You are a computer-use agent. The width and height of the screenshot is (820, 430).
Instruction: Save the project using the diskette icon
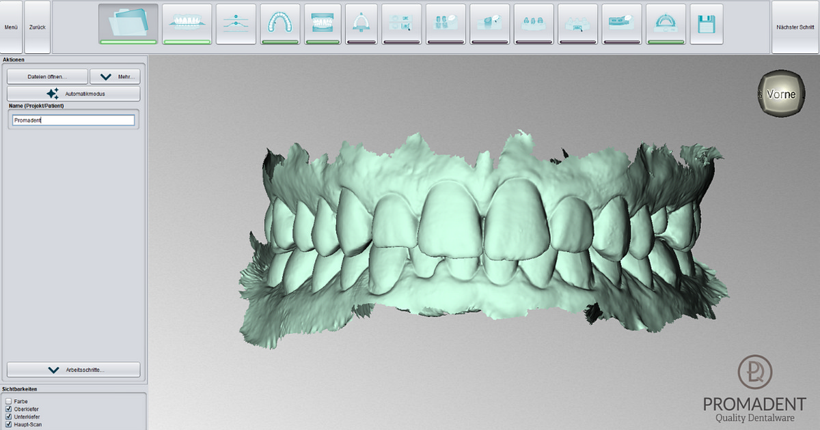(x=707, y=23)
